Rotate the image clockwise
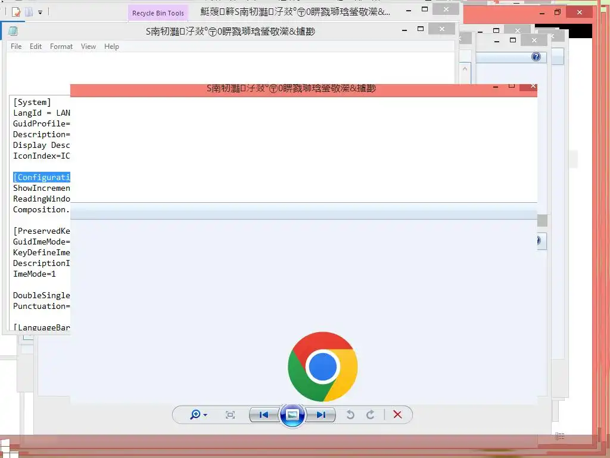This screenshot has width=610, height=458. point(370,415)
